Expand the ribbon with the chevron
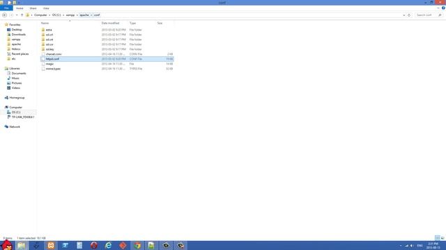The image size is (446, 250). click(438, 8)
